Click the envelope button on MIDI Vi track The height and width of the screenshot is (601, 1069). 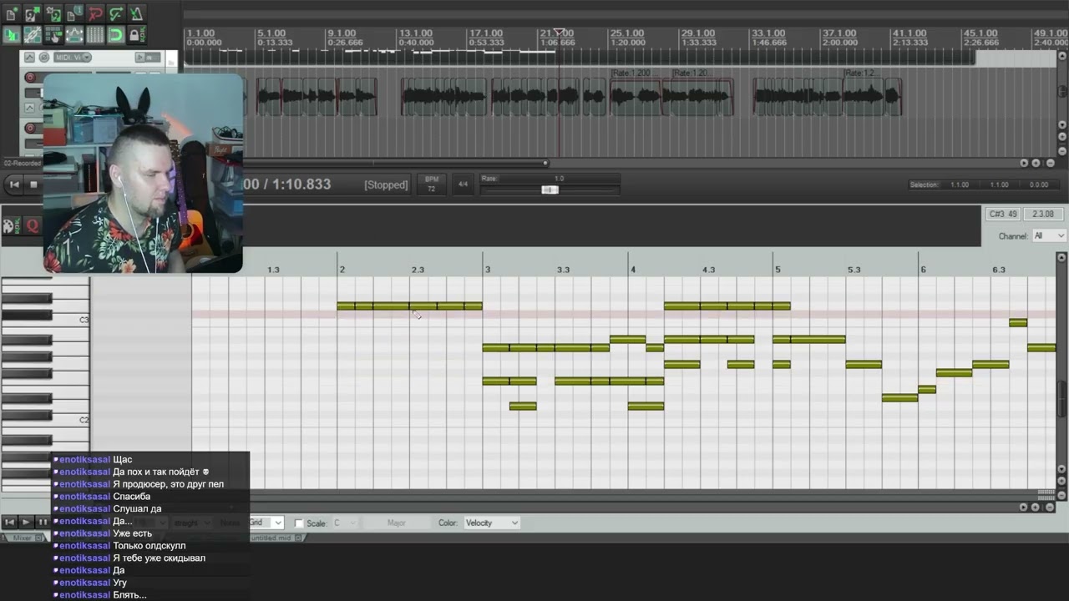point(29,58)
